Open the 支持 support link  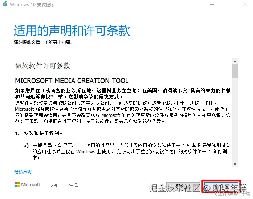pos(53,185)
